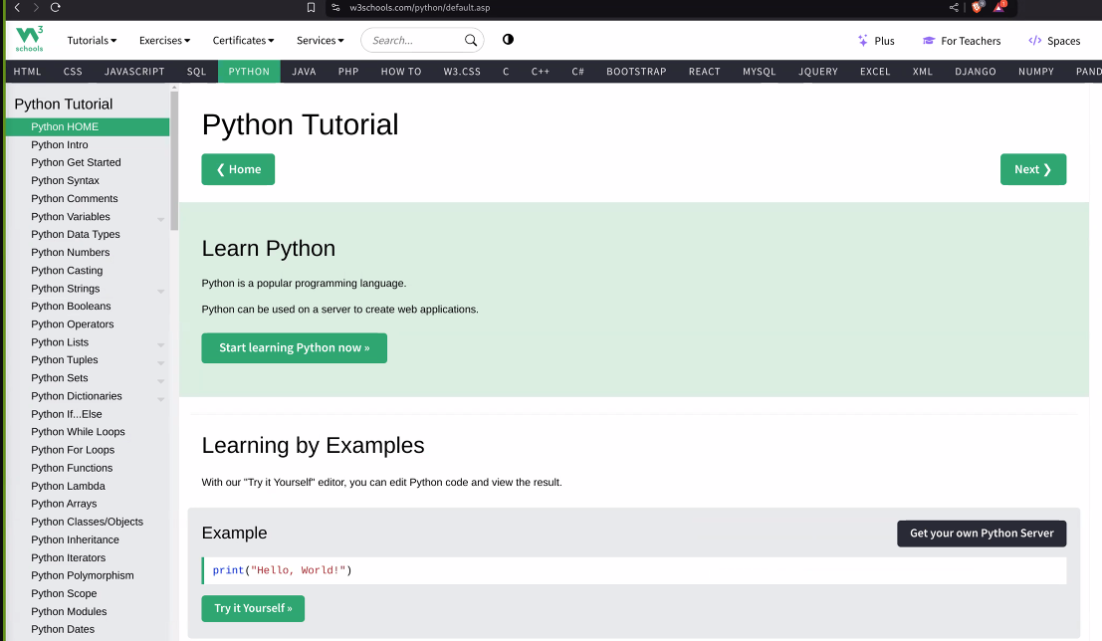Open the NUMPY tab

click(x=1036, y=71)
